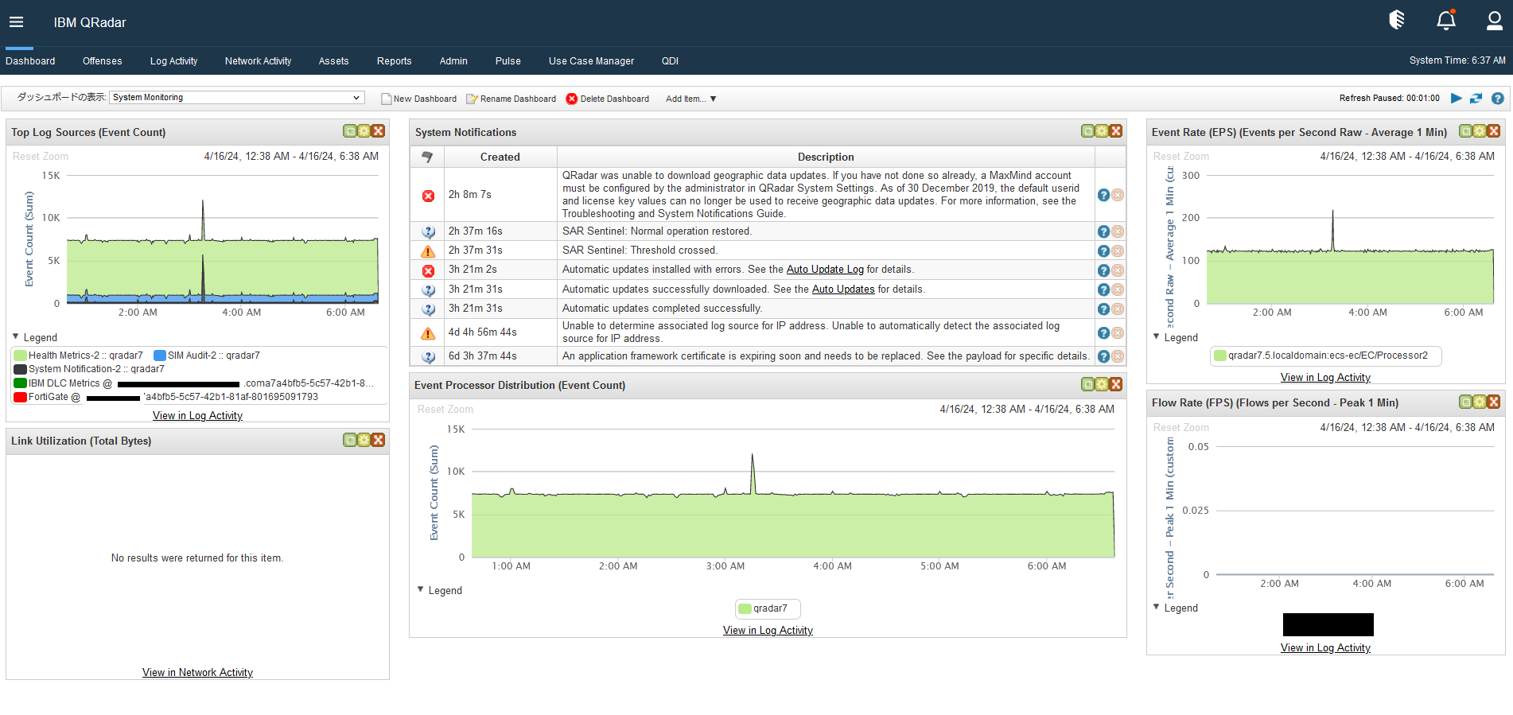Open the Network Activity tab
This screenshot has width=1513, height=715.
[259, 61]
